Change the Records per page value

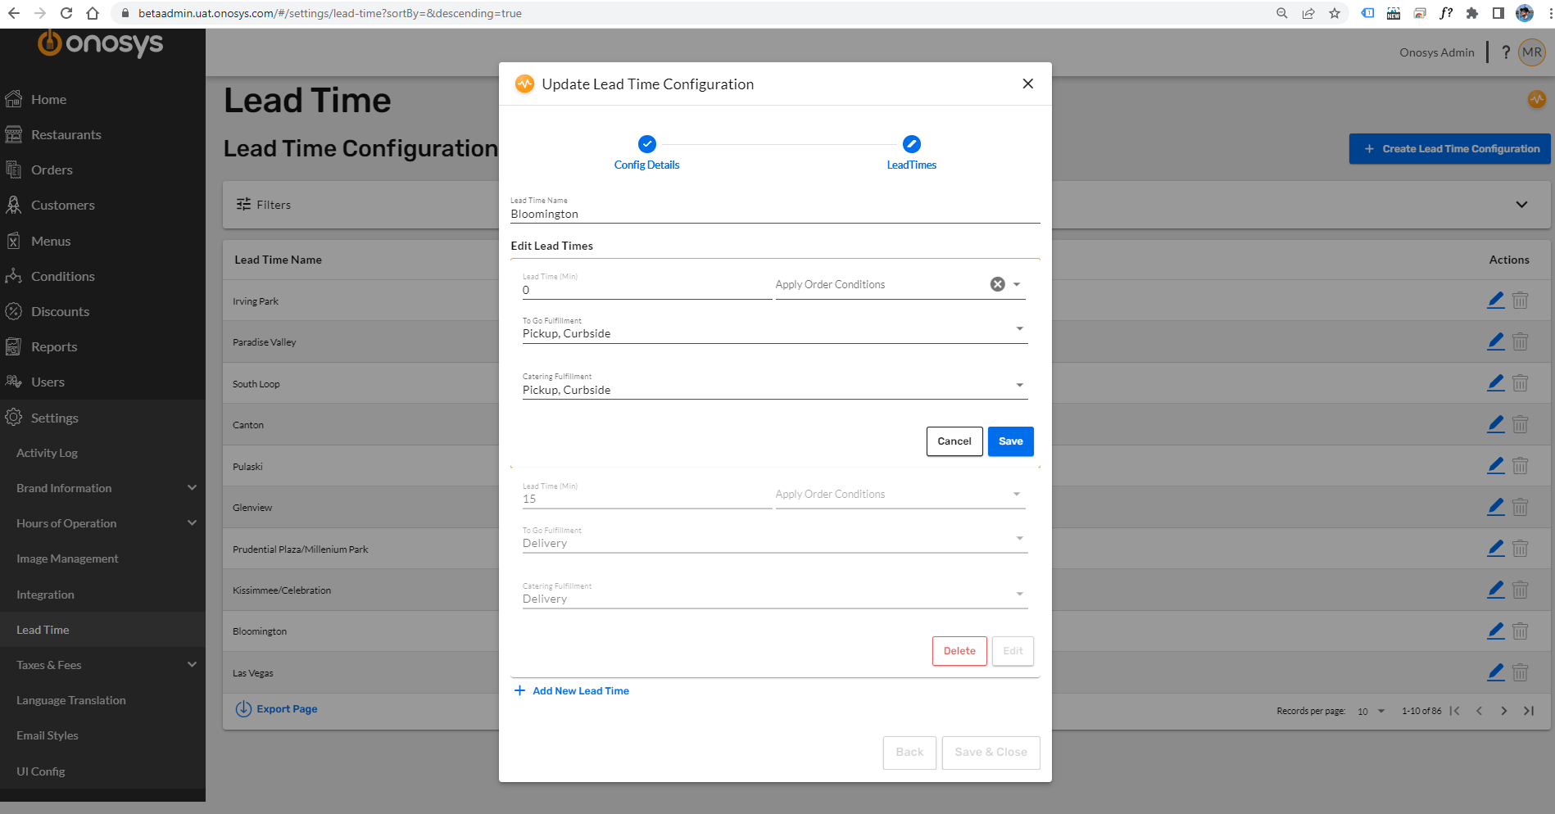point(1372,711)
